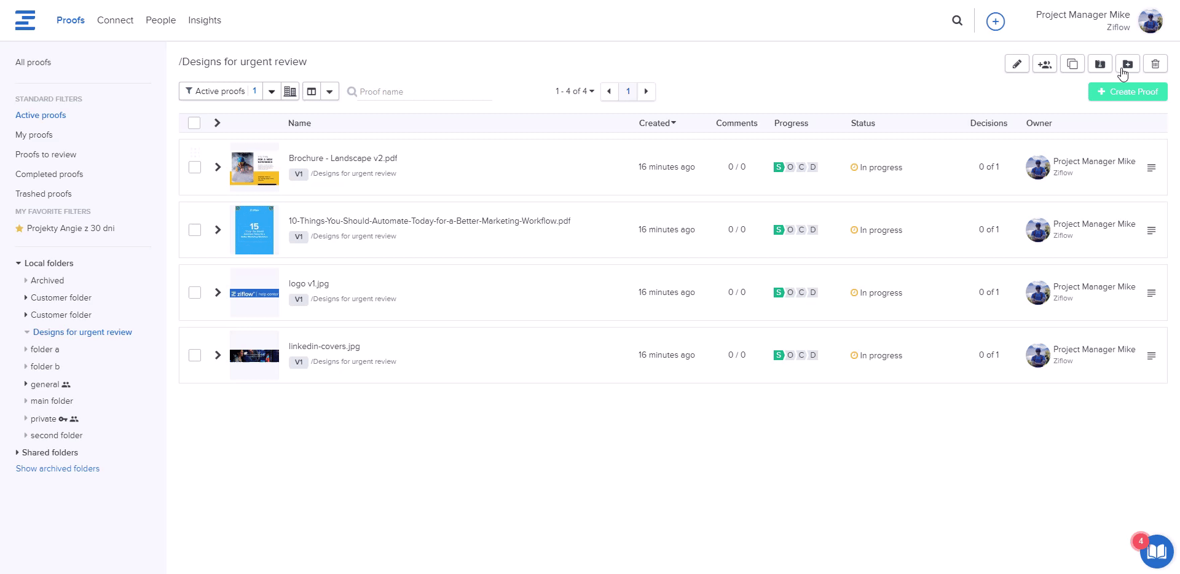The width and height of the screenshot is (1180, 574).
Task: Click the circled plus icon in header
Action: pyautogui.click(x=995, y=22)
